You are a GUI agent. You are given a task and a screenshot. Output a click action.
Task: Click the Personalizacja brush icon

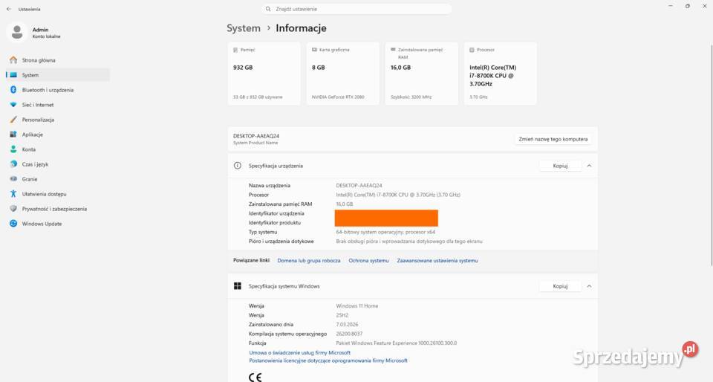13,120
